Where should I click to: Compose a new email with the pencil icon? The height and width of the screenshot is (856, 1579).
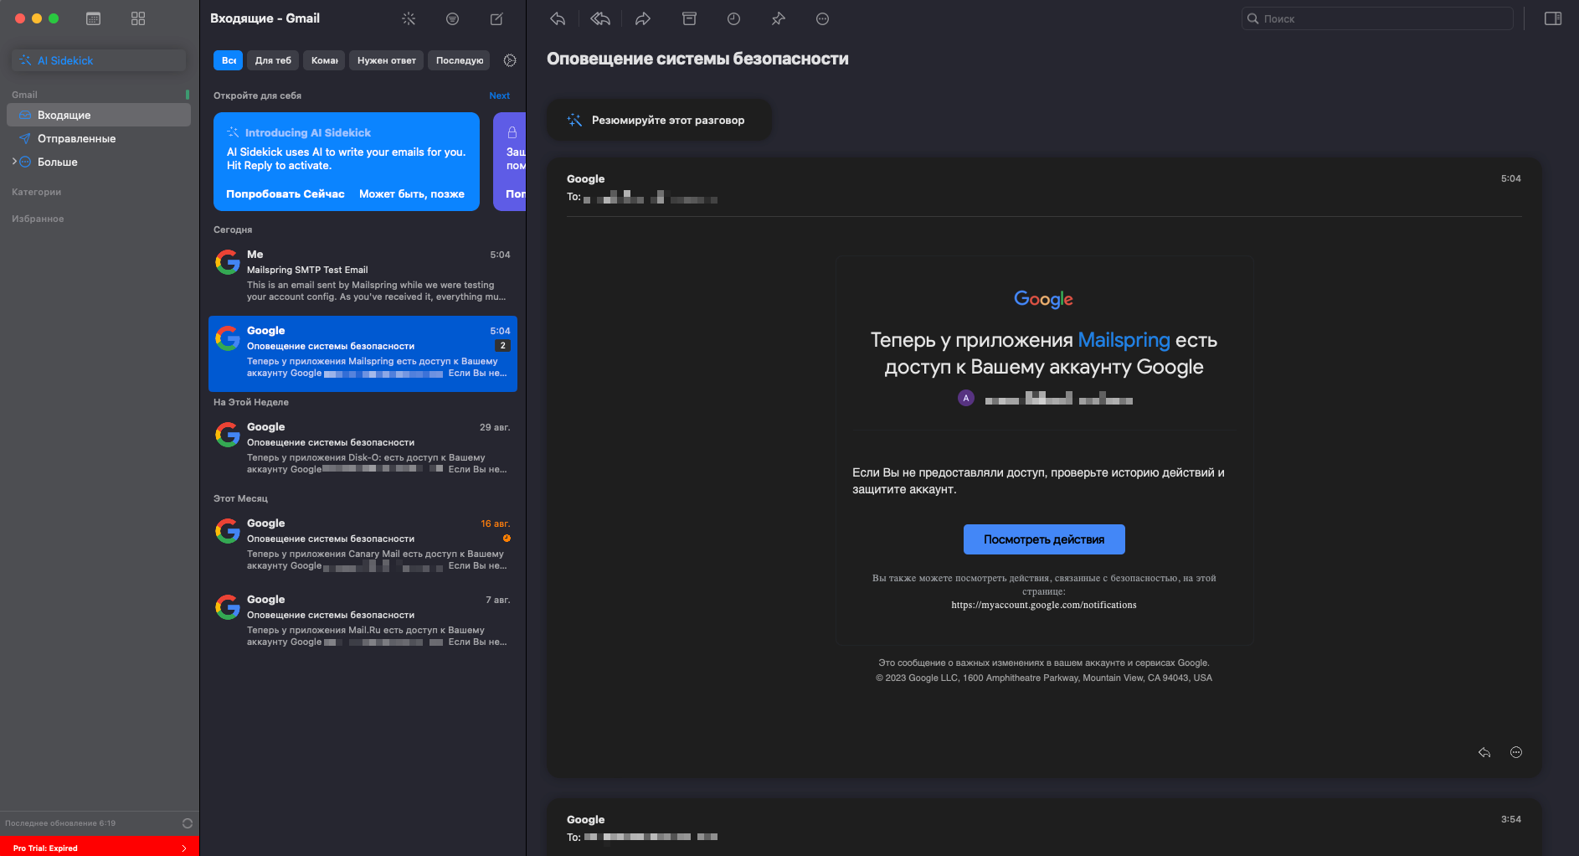click(496, 18)
